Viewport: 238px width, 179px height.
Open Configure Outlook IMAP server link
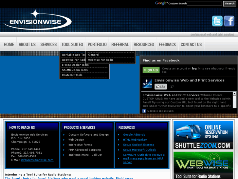[x=144, y=158]
